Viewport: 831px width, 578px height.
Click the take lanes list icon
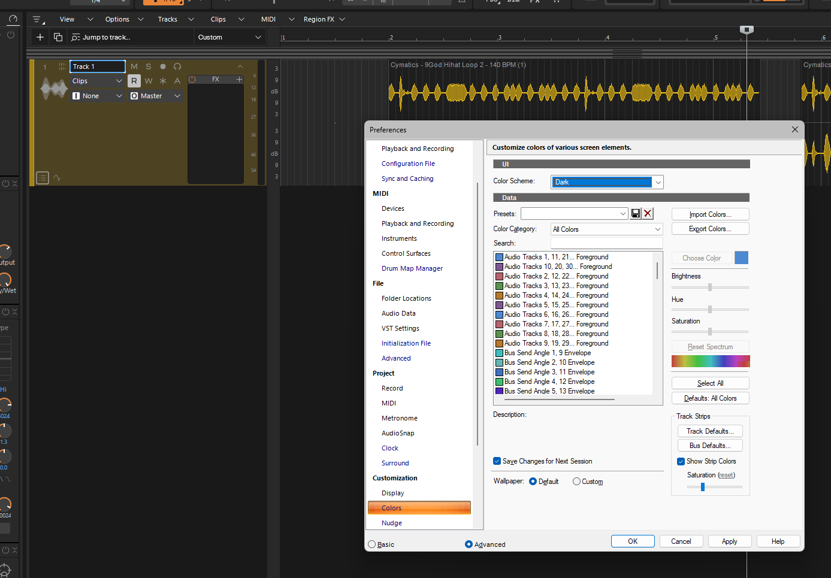click(x=43, y=178)
